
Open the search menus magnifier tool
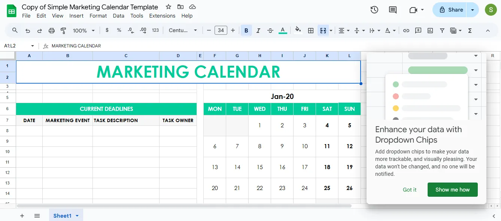[15, 31]
